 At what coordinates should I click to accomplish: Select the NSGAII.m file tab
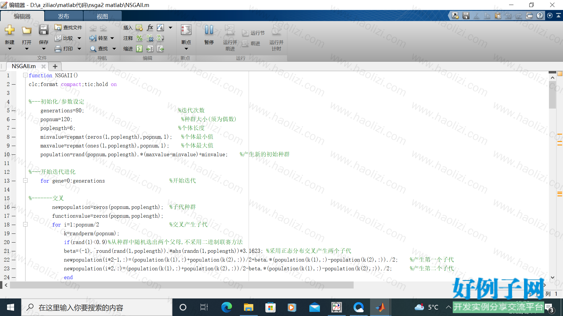pos(24,66)
